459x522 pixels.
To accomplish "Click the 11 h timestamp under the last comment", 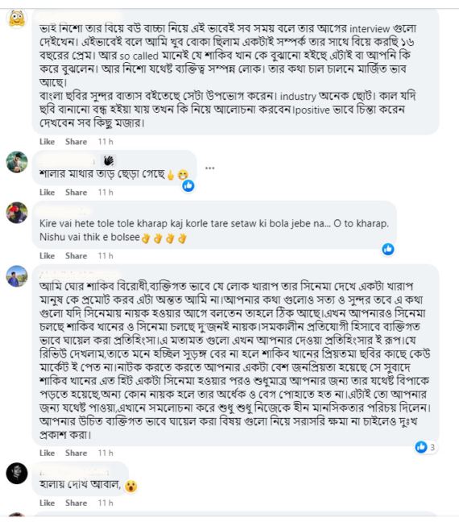I will pos(105,503).
